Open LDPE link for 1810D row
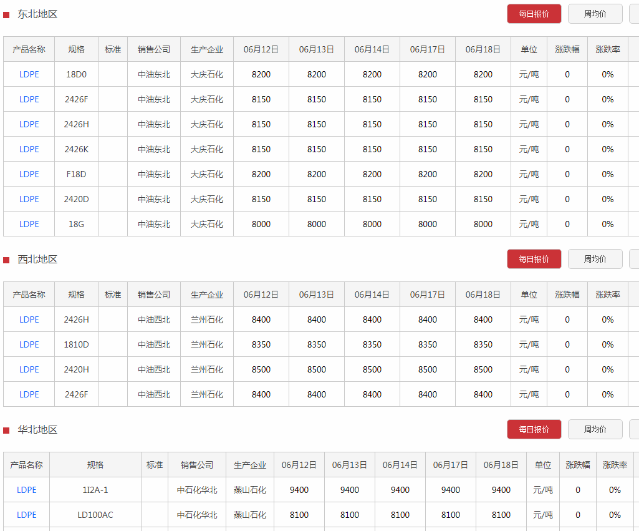Viewport: 639px width, 531px height. pos(29,344)
